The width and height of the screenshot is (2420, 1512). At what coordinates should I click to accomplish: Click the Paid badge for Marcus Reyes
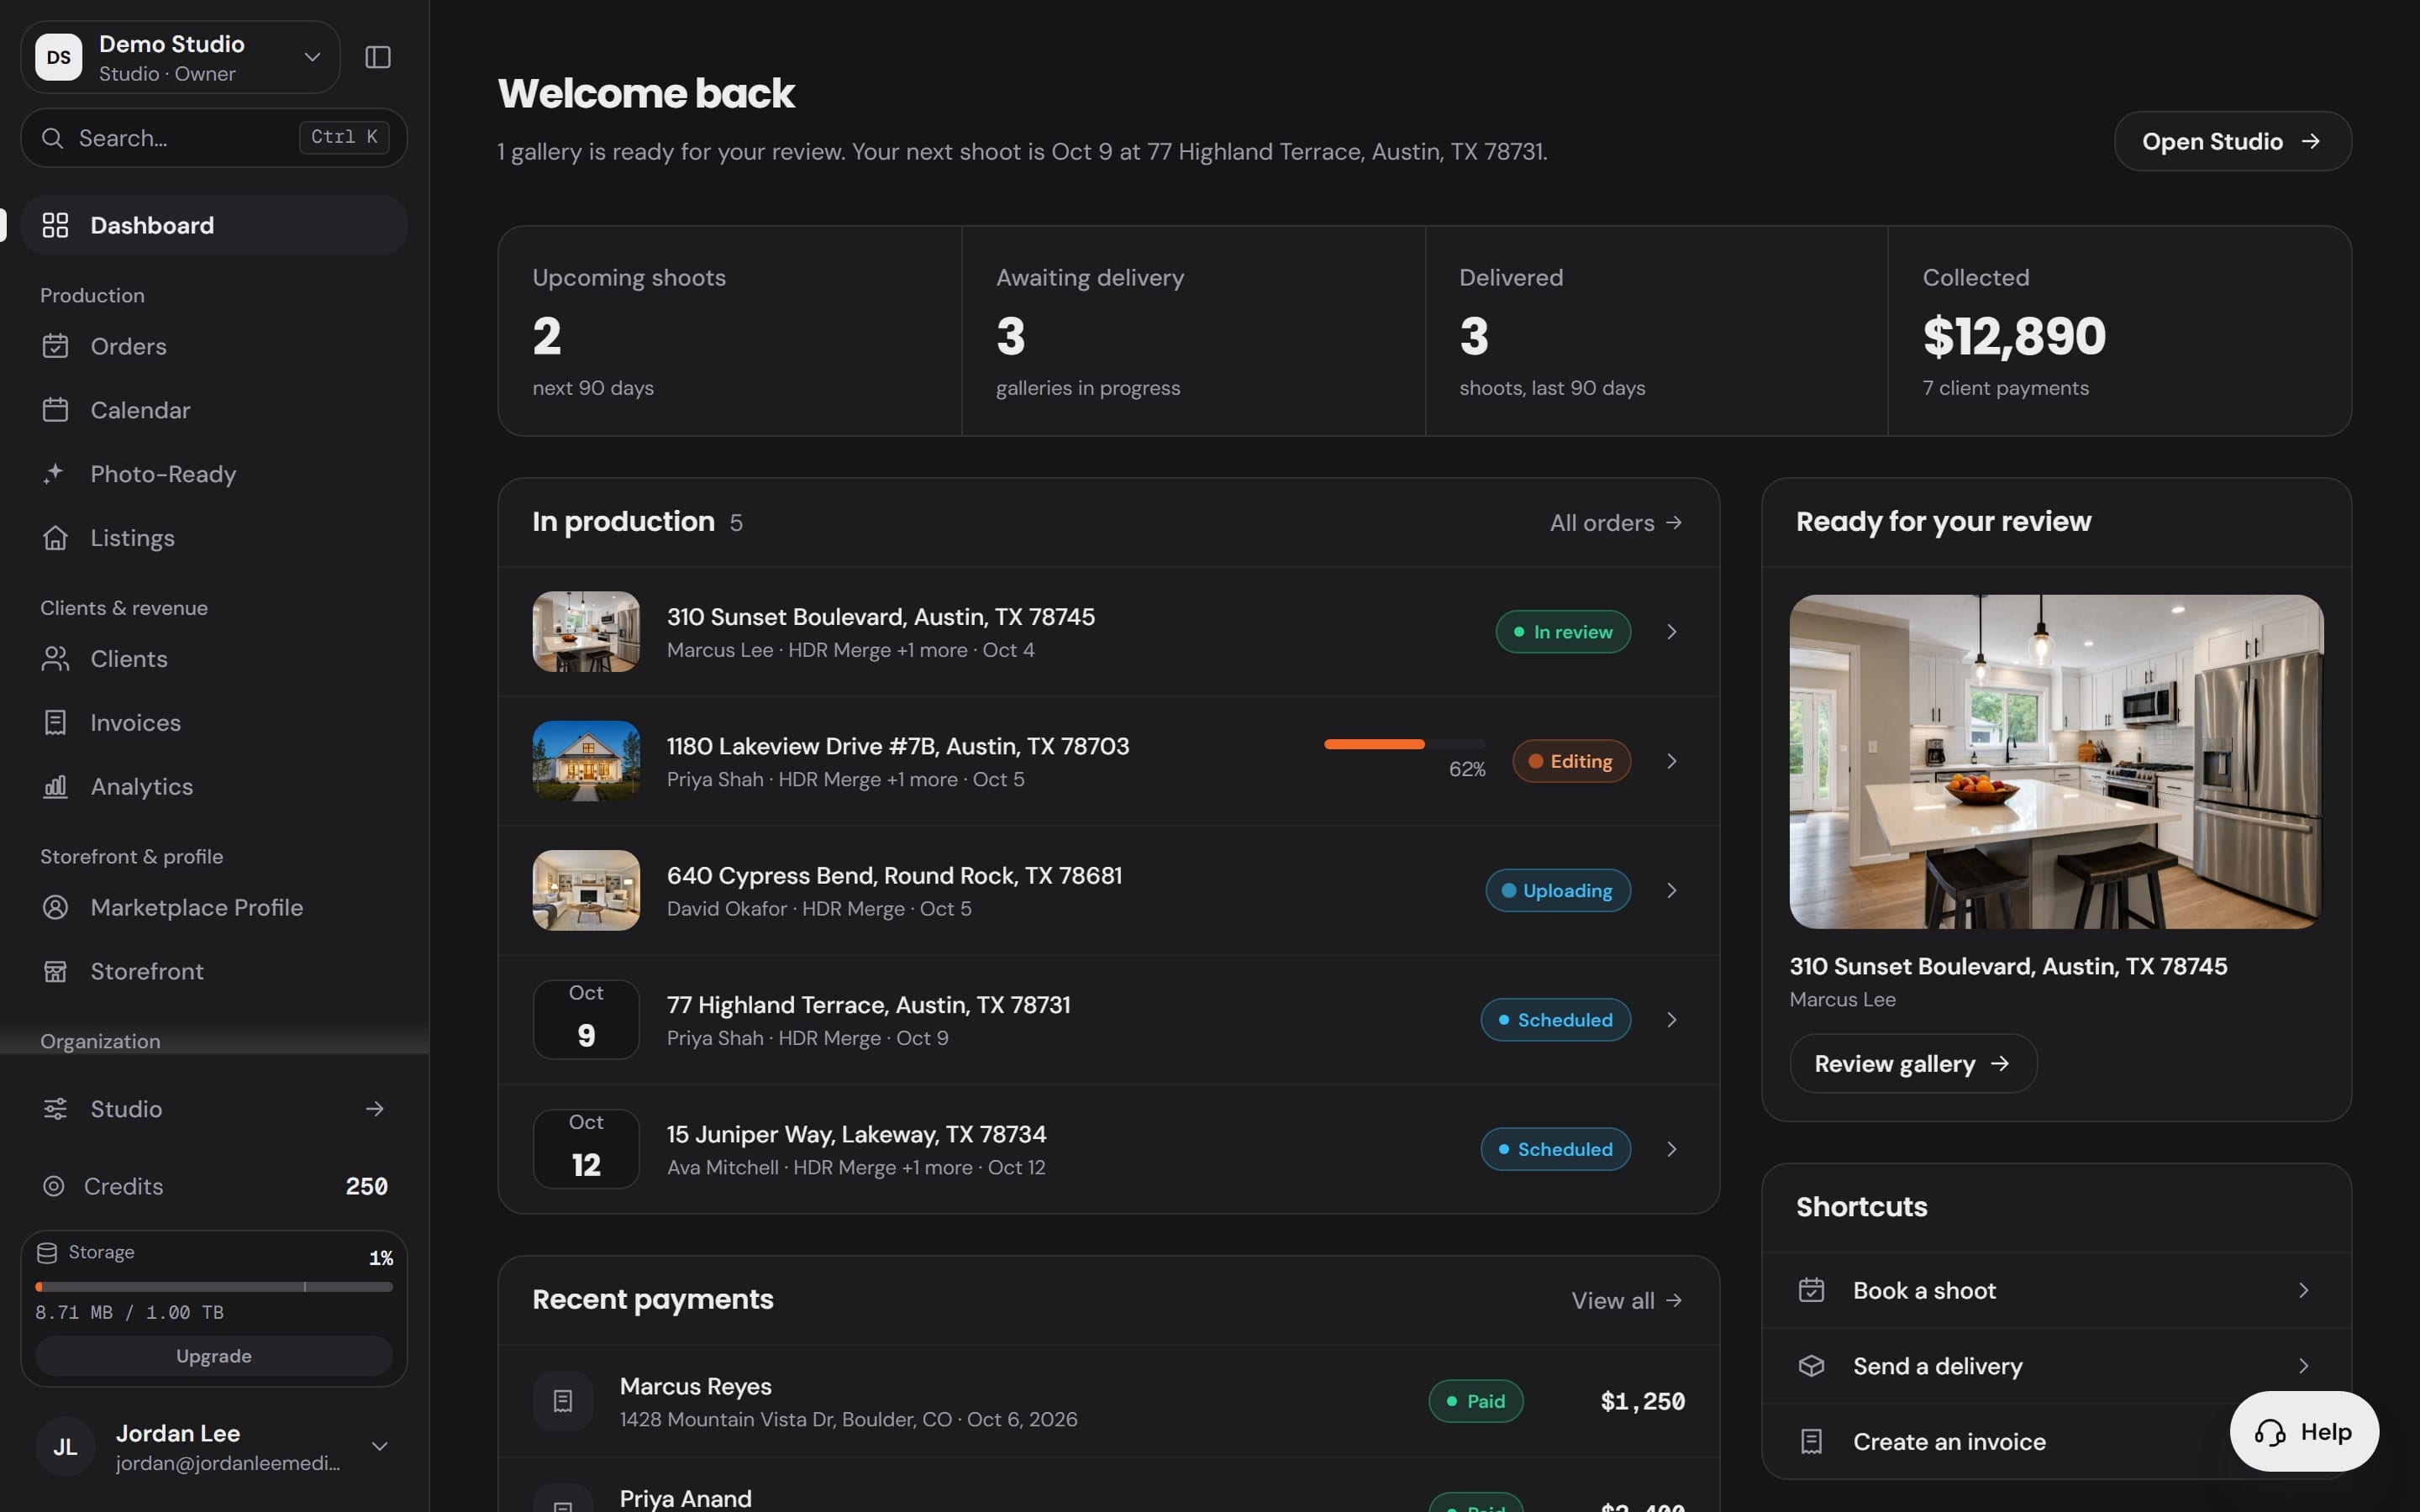(x=1476, y=1401)
